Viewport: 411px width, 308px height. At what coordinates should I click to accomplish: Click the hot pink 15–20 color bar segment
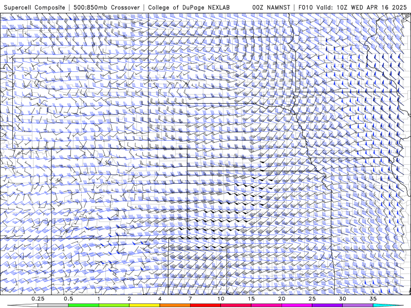point(266,305)
